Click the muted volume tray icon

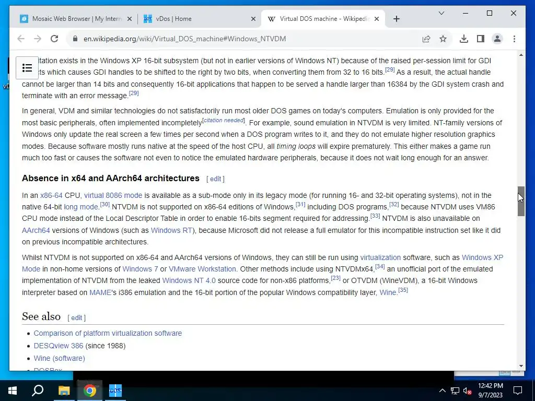[467, 391]
